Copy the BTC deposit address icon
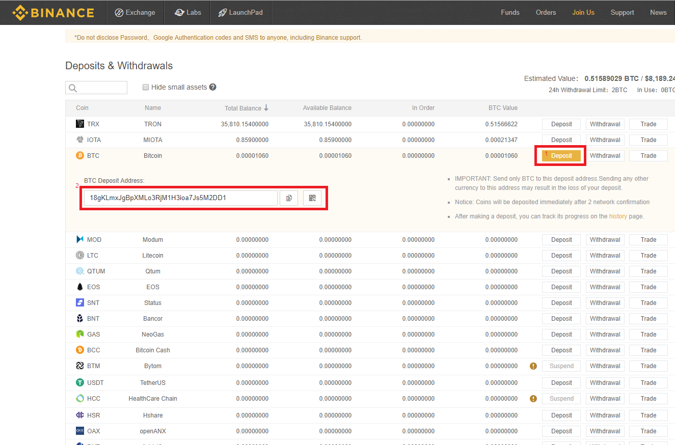Viewport: 675px width, 445px height. pos(289,198)
